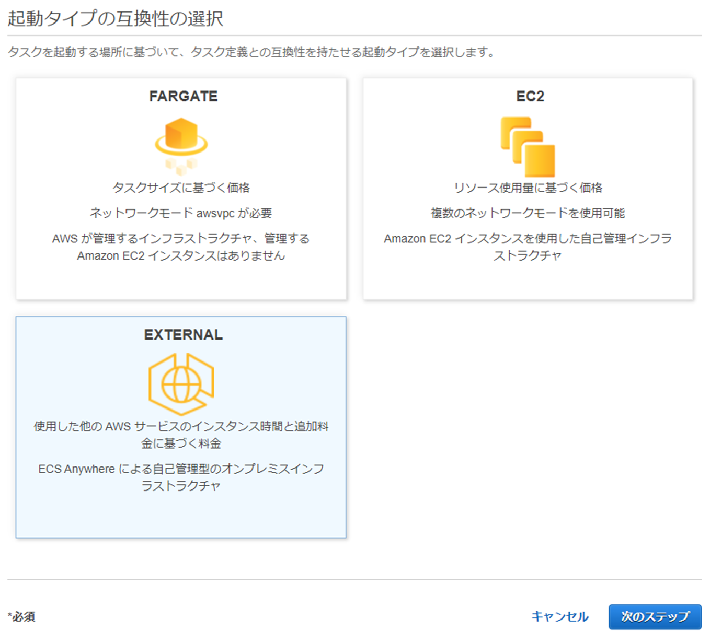This screenshot has height=642, width=710.
Task: Click EC2 '自己管理インフラストラクチャ' description text
Action: point(528,247)
